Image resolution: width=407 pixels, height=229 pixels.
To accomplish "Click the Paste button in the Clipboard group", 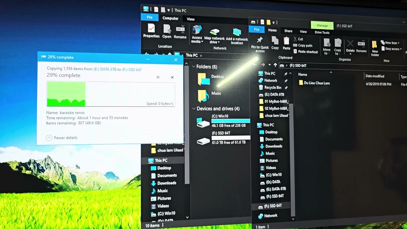I will (286, 44).
